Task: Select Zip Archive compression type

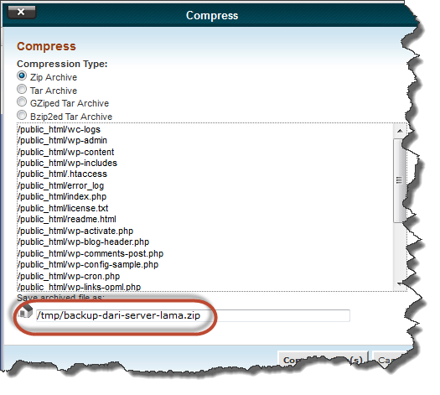Action: coord(22,75)
